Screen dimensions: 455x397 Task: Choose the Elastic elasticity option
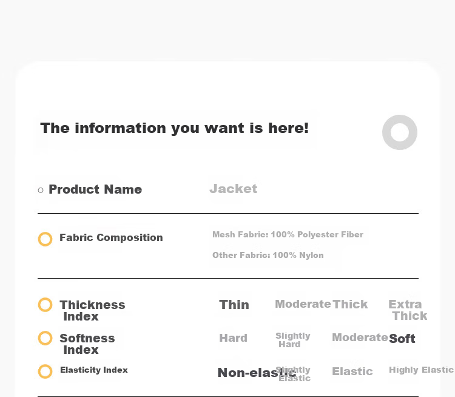coord(352,372)
